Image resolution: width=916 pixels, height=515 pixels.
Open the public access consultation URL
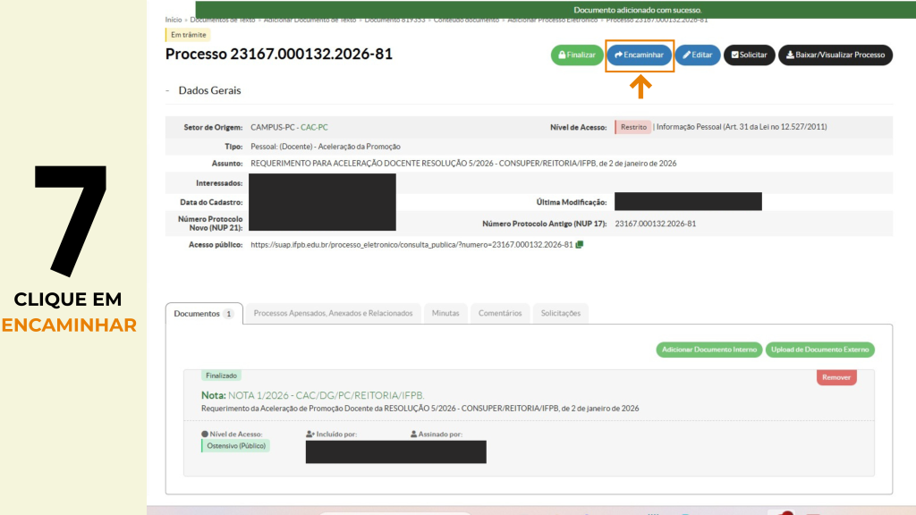[411, 244]
